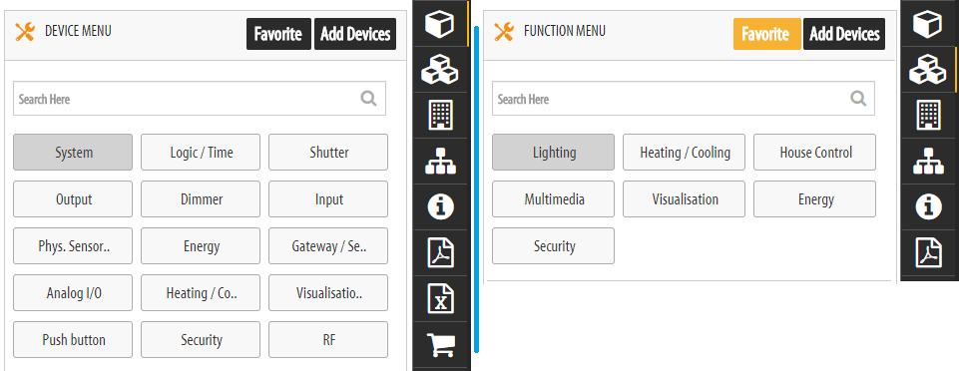The width and height of the screenshot is (959, 371).
Task: Open info icon in left sidebar
Action: tap(439, 207)
